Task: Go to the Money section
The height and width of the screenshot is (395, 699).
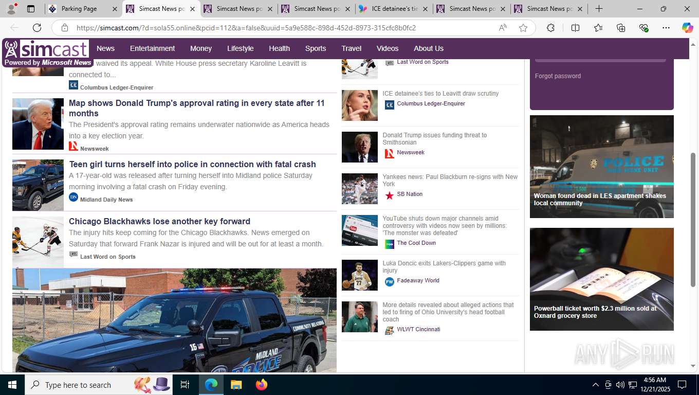Action: click(201, 48)
